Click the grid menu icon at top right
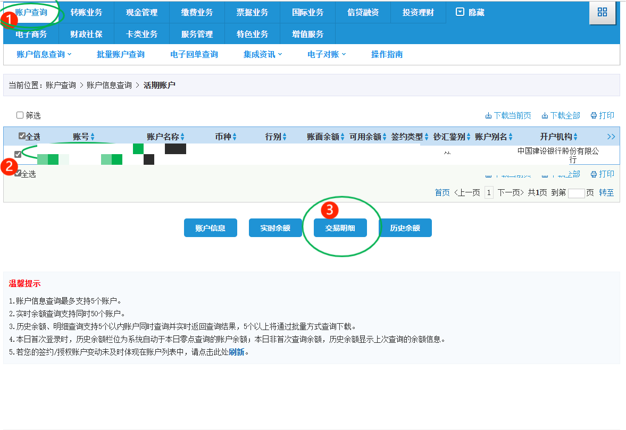Viewport: 626px width, 430px height. click(602, 12)
